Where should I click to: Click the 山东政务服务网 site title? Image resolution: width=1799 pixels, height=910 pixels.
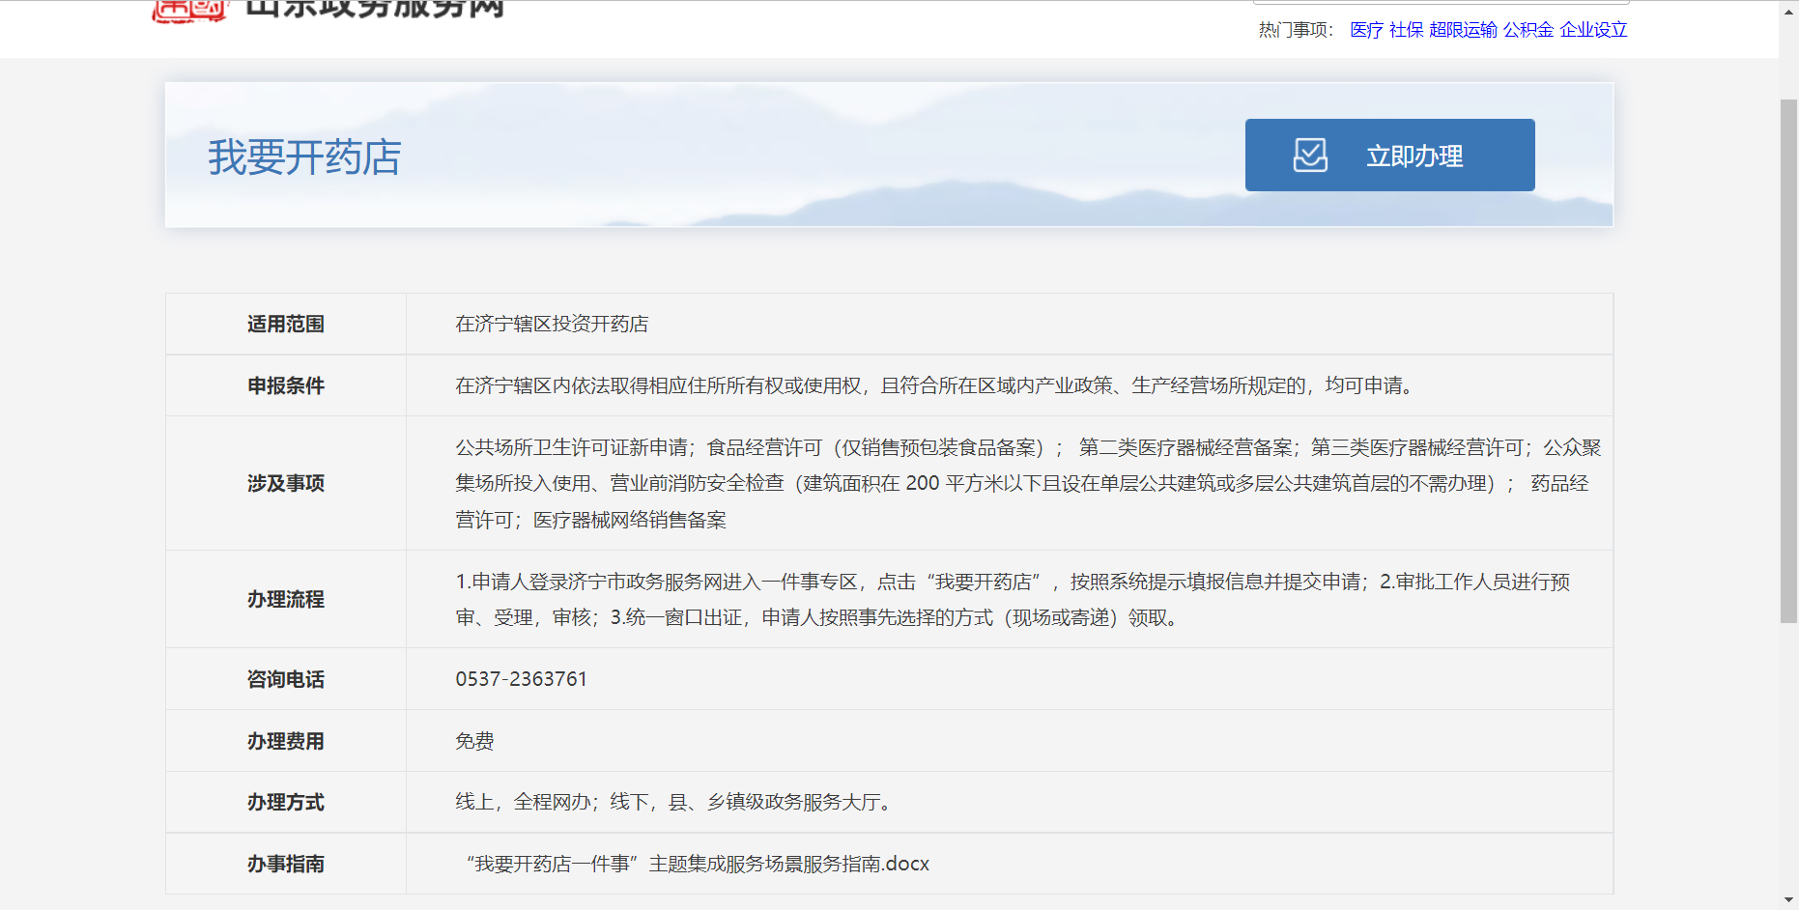click(x=375, y=10)
